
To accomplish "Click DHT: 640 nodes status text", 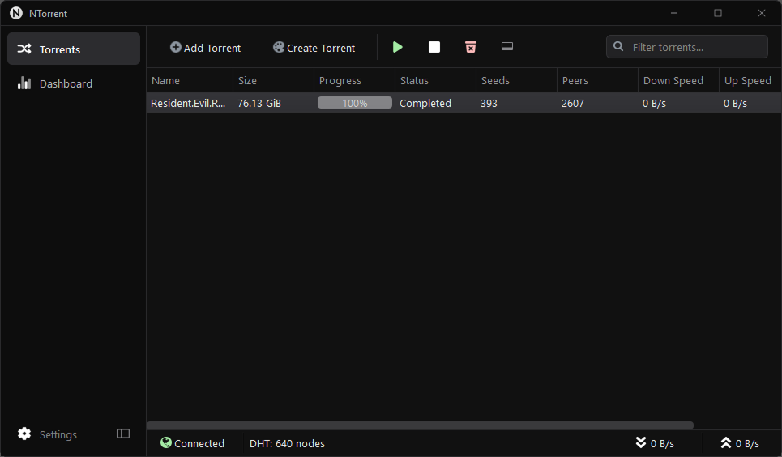I will click(287, 443).
